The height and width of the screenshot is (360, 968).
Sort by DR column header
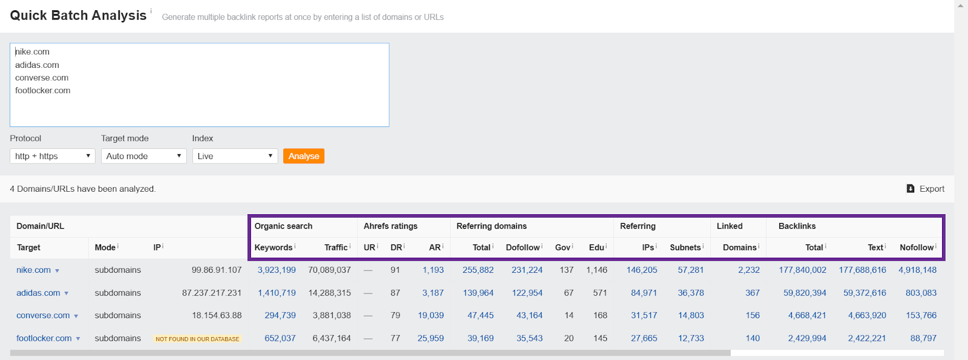396,247
